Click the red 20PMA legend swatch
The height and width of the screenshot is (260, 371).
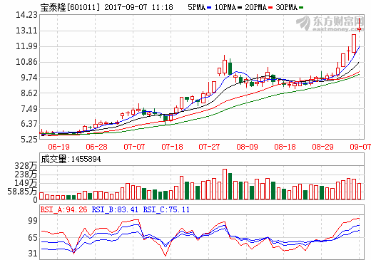[x=270, y=8]
